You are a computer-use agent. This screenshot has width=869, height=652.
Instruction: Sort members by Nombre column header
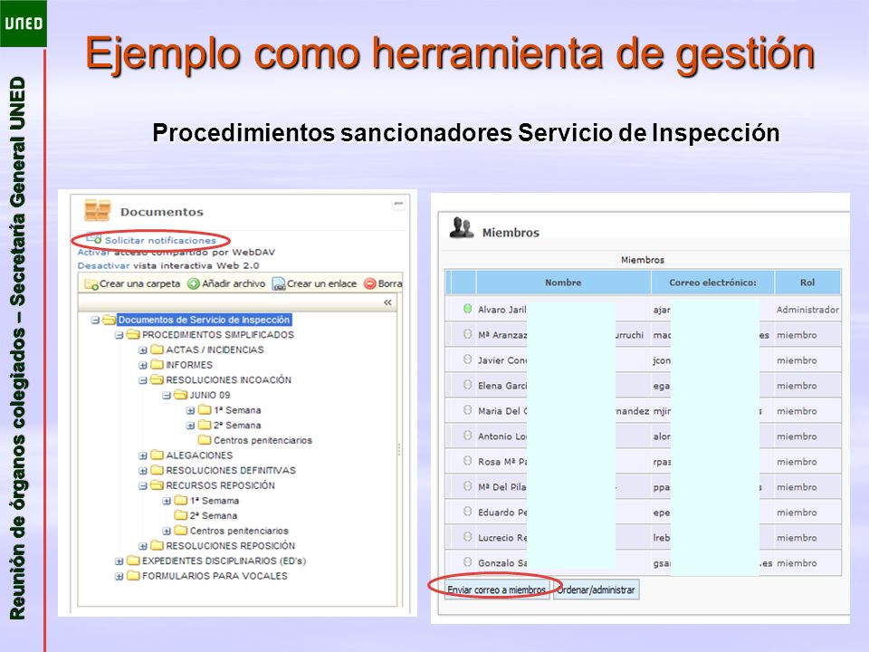point(563,283)
